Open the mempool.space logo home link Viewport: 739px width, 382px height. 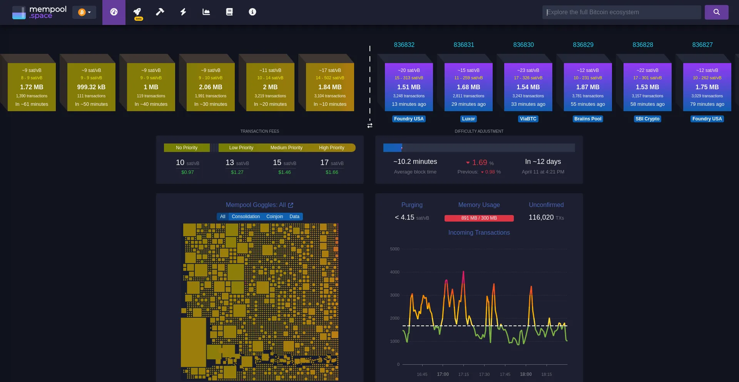pos(39,12)
